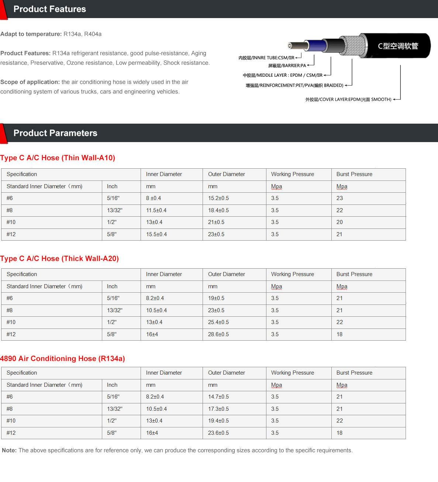The height and width of the screenshot is (482, 438).
Task: Select the BARRIER:PA diagram label
Action: click(x=287, y=66)
